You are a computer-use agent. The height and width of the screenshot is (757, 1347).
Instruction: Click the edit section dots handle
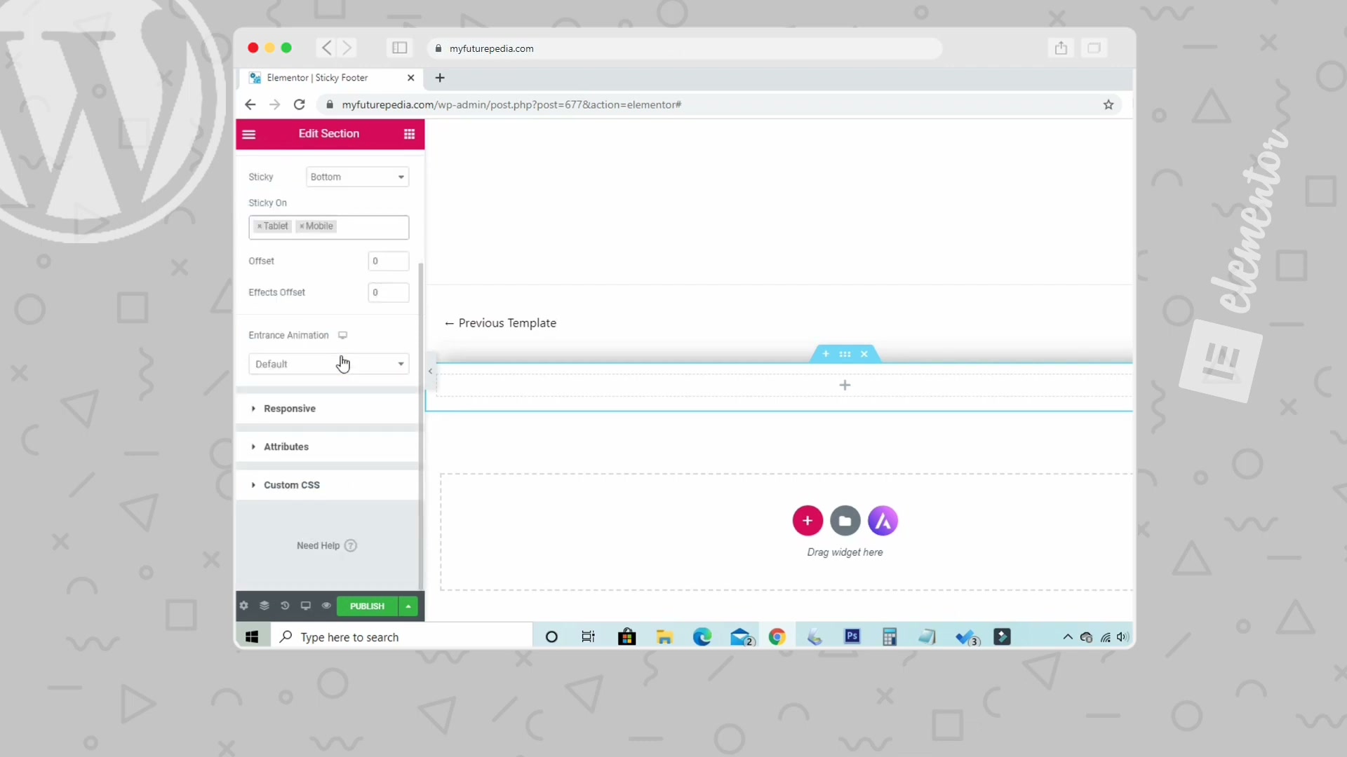tap(845, 354)
